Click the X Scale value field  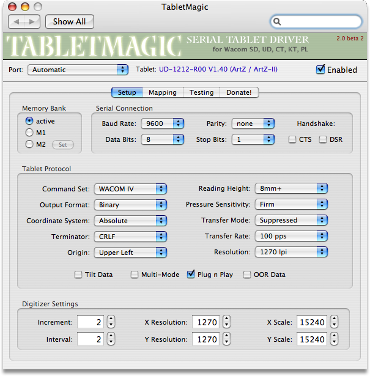[x=312, y=322]
